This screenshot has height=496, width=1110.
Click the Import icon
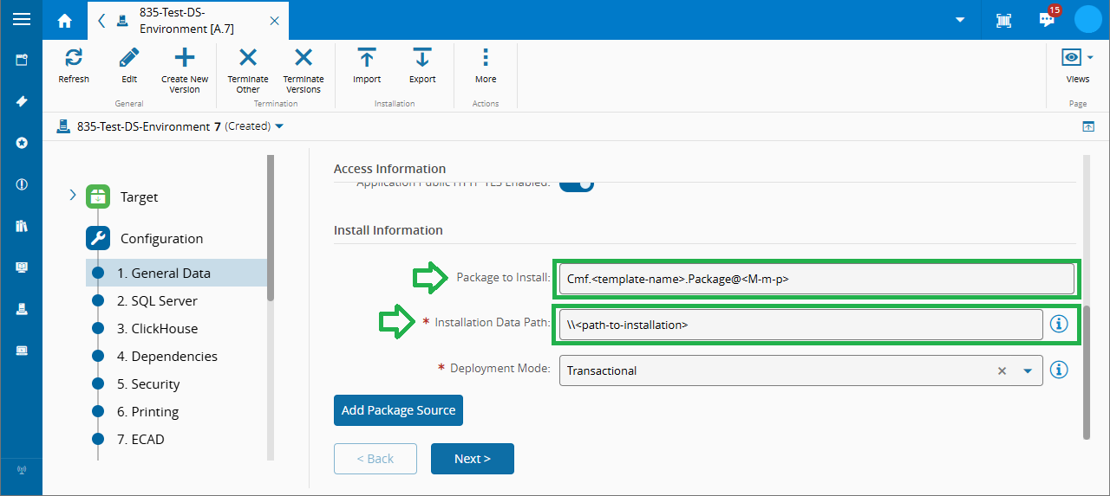[x=367, y=58]
